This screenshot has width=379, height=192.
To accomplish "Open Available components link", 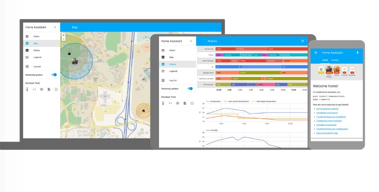I will click(x=326, y=125).
